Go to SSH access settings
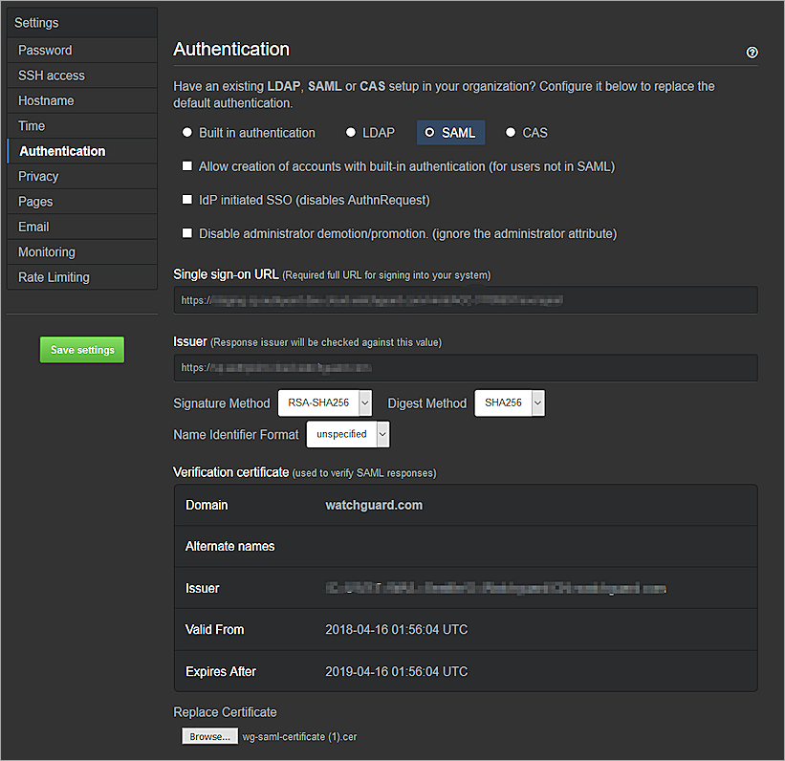 coord(52,76)
